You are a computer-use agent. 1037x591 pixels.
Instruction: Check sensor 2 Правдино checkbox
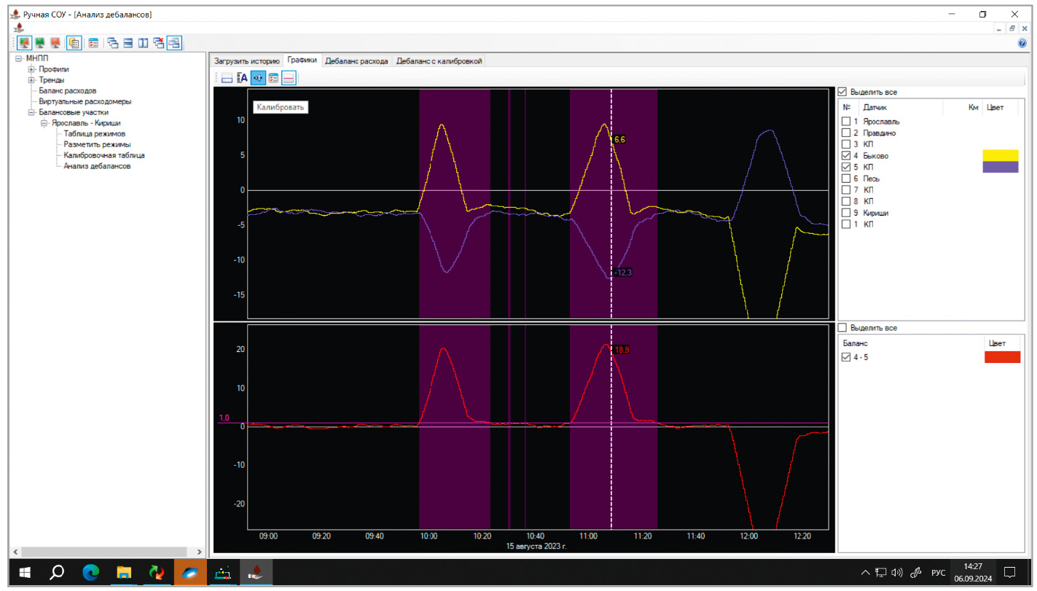(846, 133)
